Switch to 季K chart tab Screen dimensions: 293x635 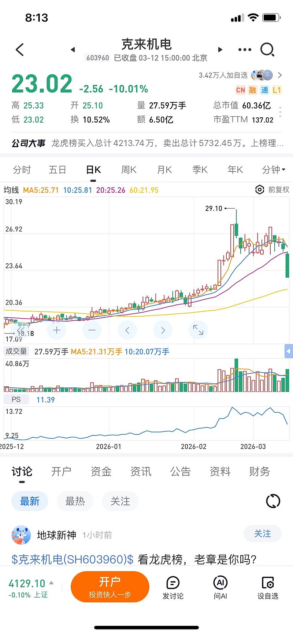tap(200, 170)
